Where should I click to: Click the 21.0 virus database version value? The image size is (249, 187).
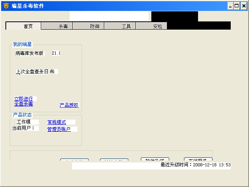(x=56, y=53)
